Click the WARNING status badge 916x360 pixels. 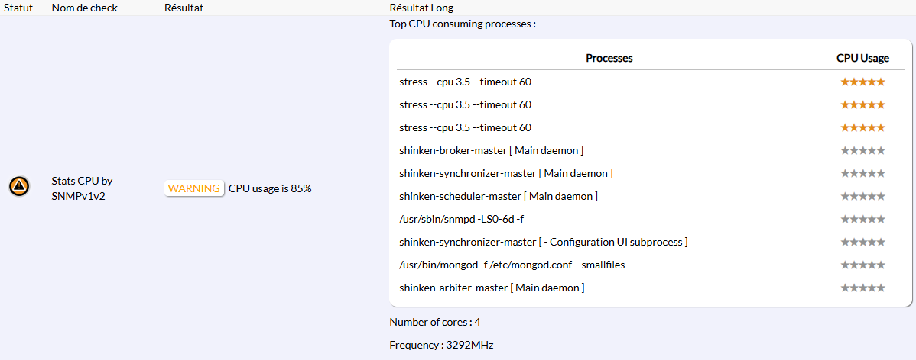(x=194, y=188)
